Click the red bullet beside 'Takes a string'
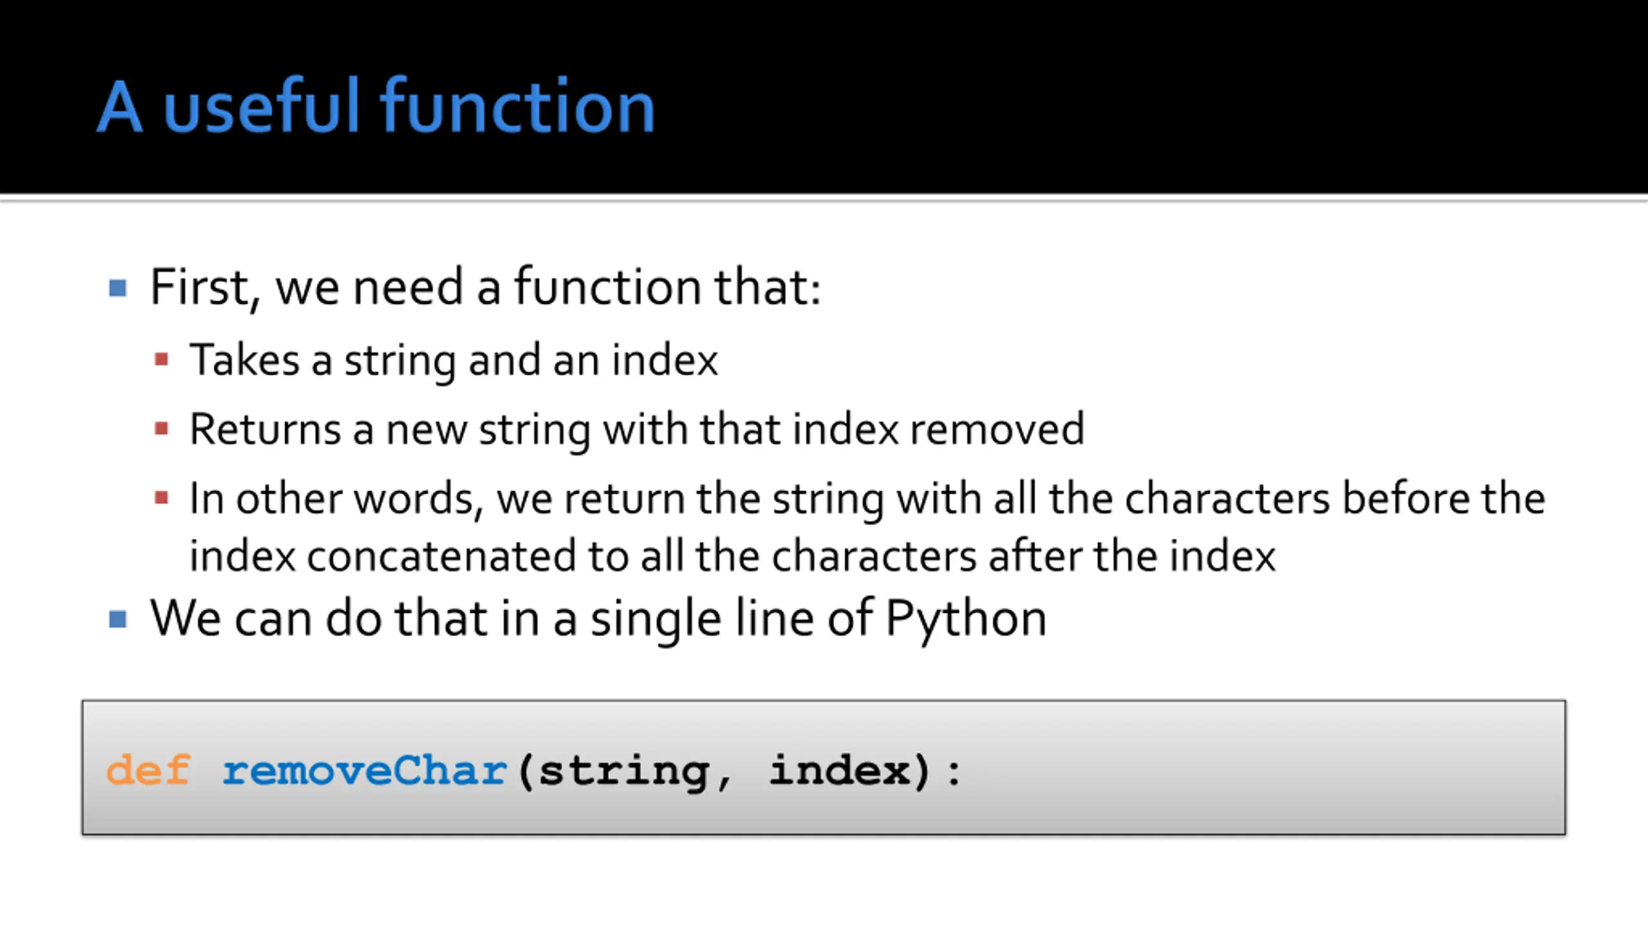Screen dimensions: 1648x927 [162, 359]
